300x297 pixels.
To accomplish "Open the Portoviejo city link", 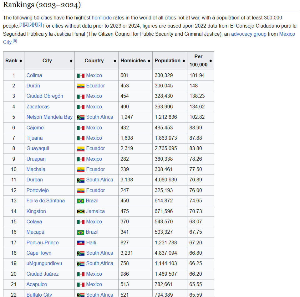I will point(38,190).
